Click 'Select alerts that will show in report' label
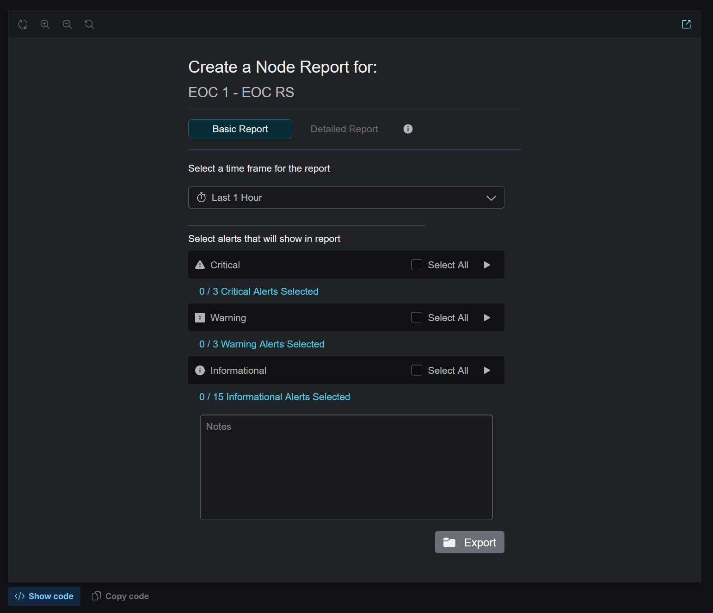The width and height of the screenshot is (713, 613). [264, 239]
